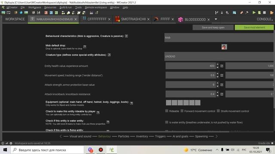Screen dimensions: 275x154
Task: Click the red grid toolbar icon
Action: (x=46, y=12)
